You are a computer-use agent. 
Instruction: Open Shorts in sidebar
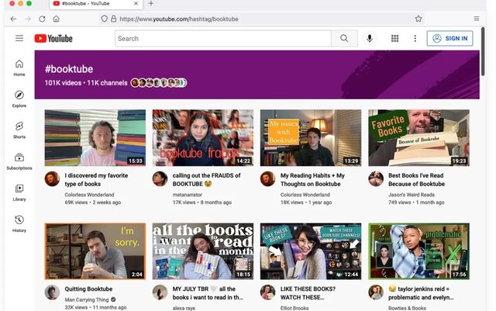click(19, 130)
